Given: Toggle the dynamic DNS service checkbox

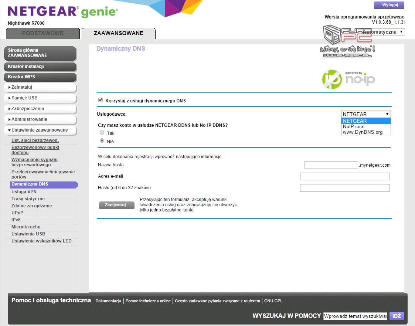Looking at the screenshot, I should 101,100.
